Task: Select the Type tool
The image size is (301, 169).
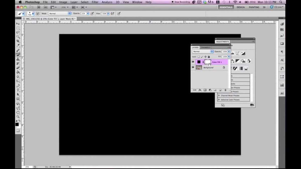Action: (18, 90)
